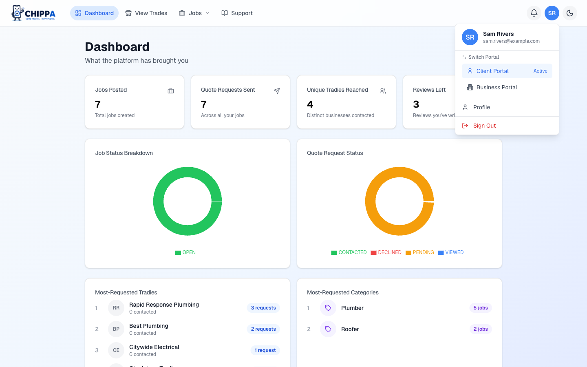
Task: Toggle dark mode moon icon
Action: point(570,13)
